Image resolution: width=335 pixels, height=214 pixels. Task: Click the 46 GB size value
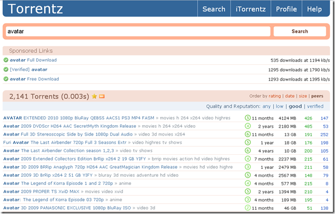290,208
